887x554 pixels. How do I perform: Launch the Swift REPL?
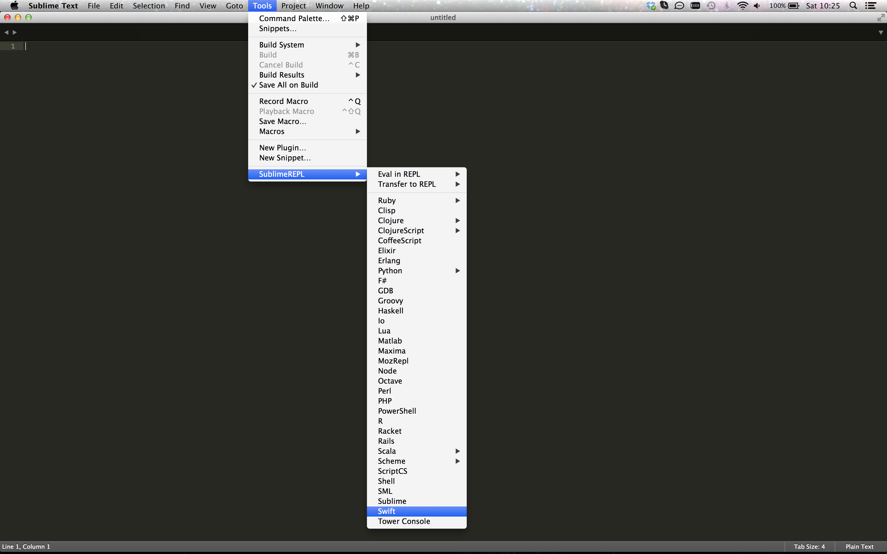point(416,511)
